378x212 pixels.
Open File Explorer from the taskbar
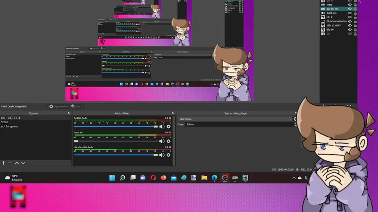click(x=204, y=178)
